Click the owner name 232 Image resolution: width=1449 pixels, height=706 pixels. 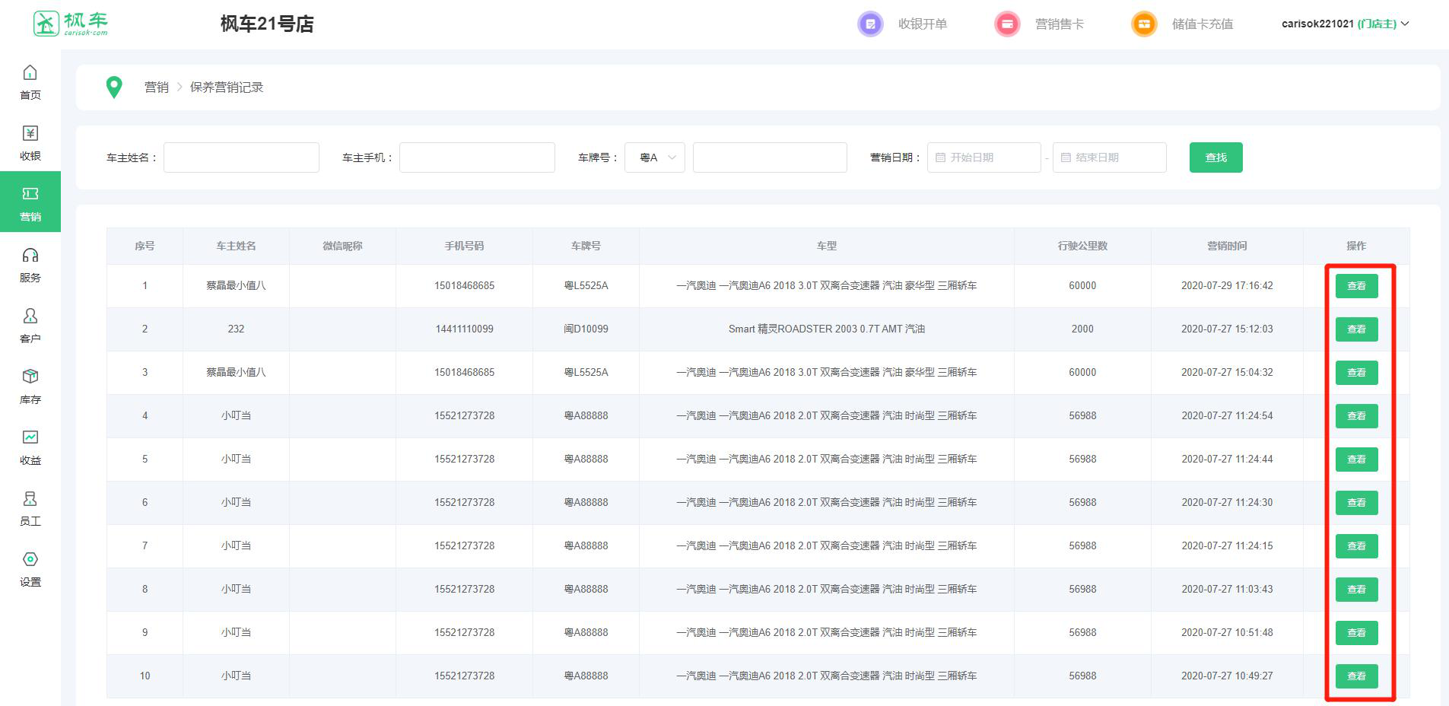(236, 329)
